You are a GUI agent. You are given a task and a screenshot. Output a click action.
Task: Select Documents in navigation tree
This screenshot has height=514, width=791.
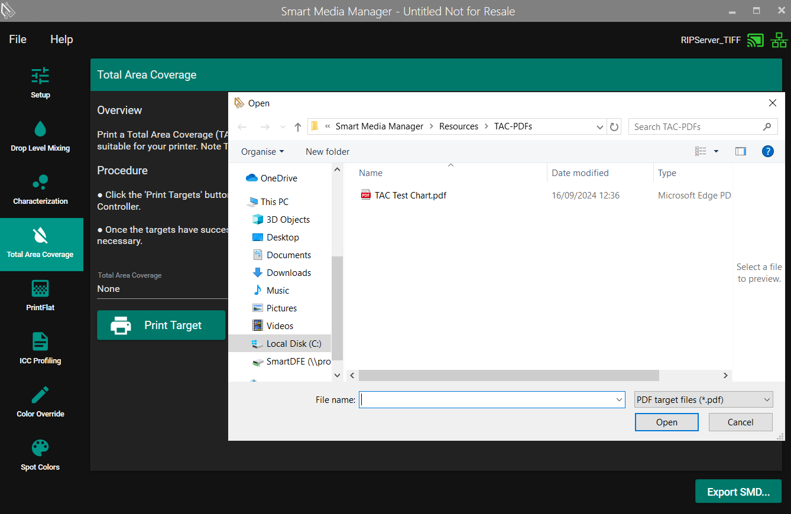[282, 255]
